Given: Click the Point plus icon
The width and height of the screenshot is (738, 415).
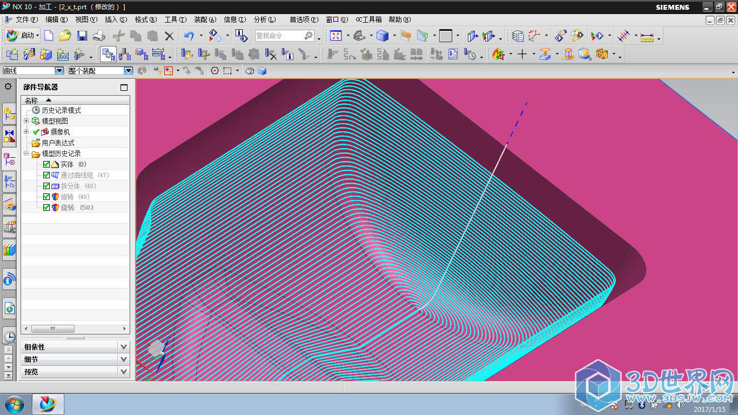Looking at the screenshot, I should [522, 54].
